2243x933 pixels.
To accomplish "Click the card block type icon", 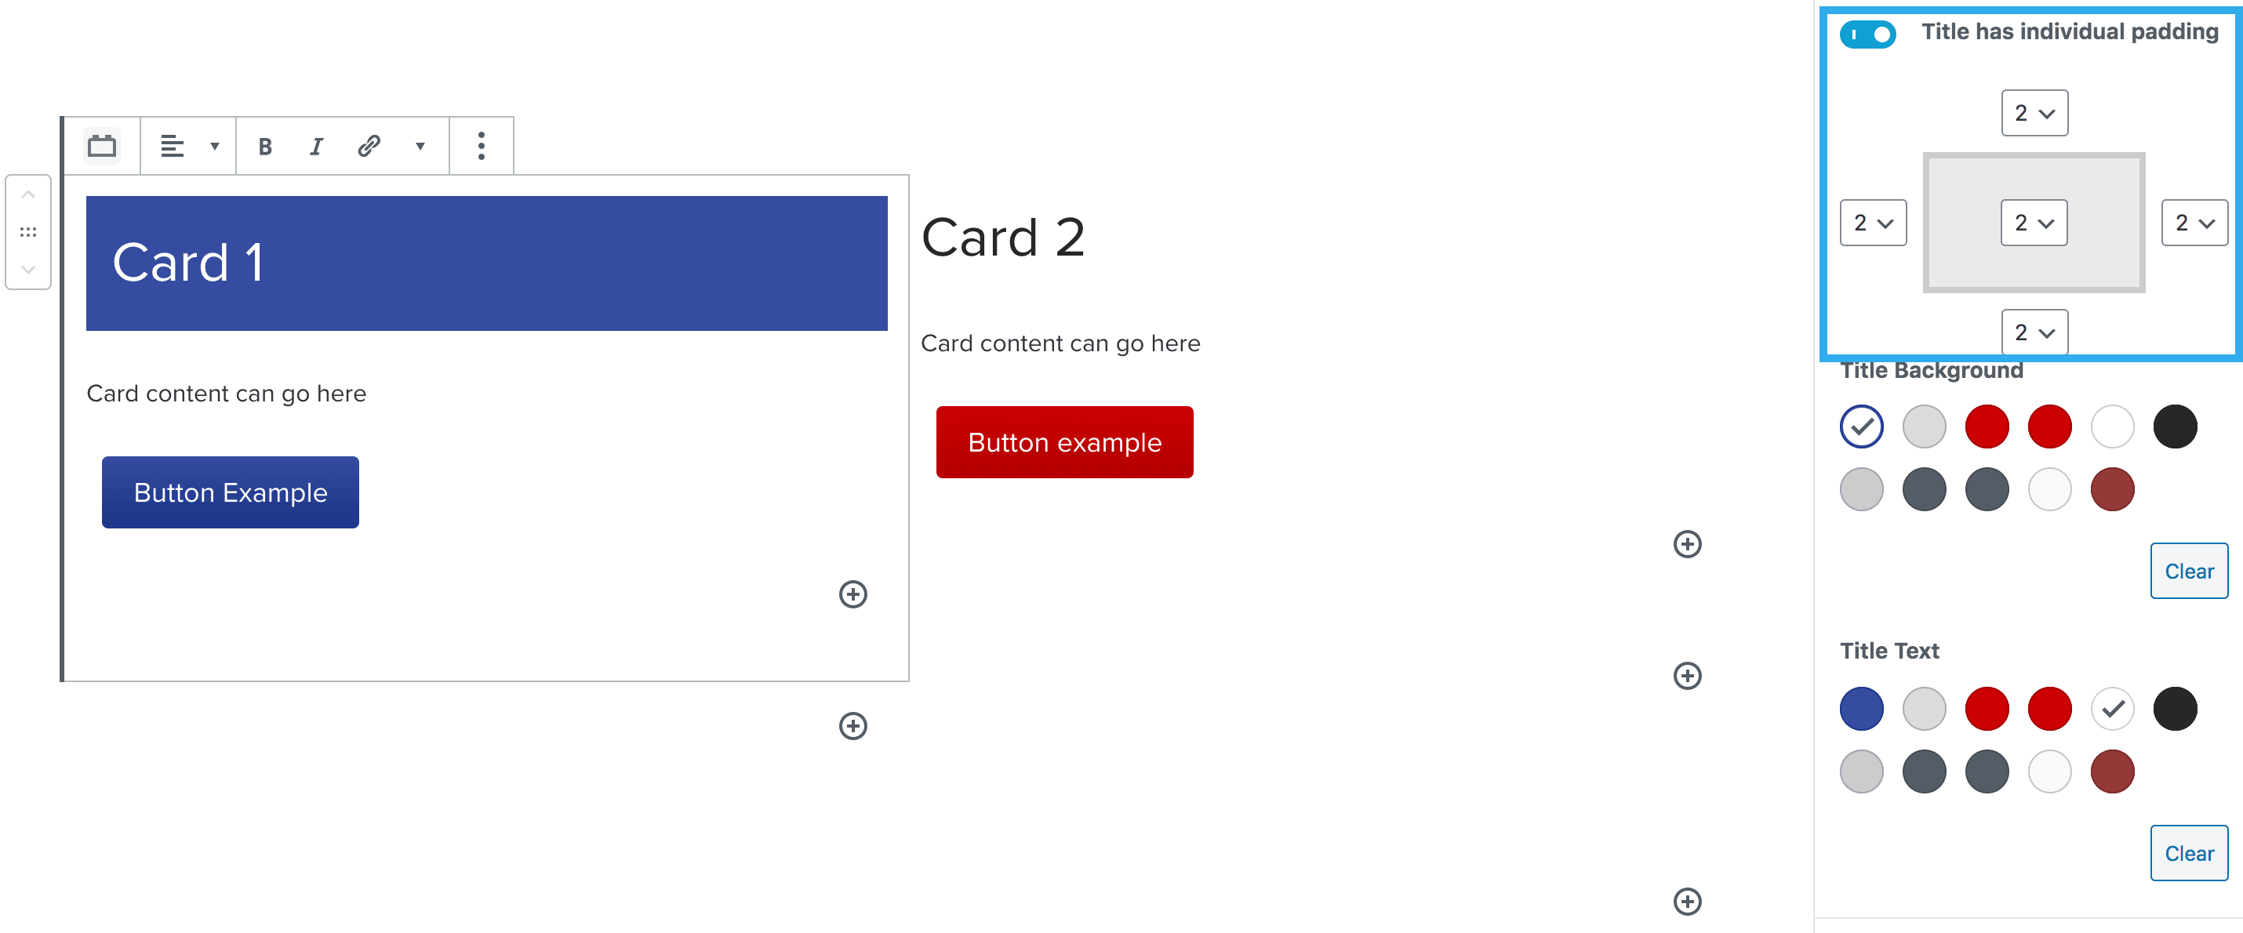I will click(102, 145).
